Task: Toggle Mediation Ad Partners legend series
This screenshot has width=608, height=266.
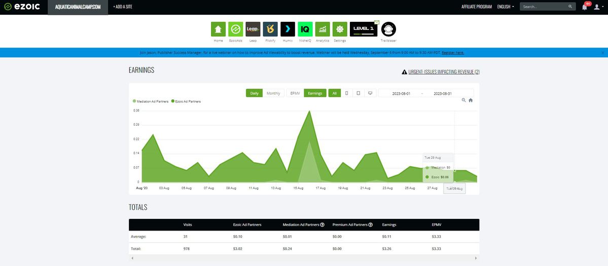Action: [151, 101]
